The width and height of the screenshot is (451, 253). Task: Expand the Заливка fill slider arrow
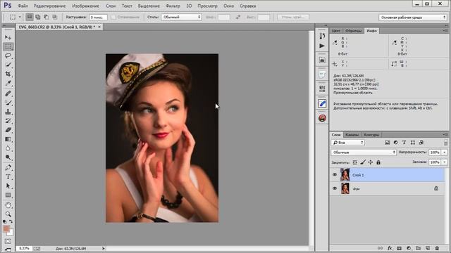click(x=445, y=162)
